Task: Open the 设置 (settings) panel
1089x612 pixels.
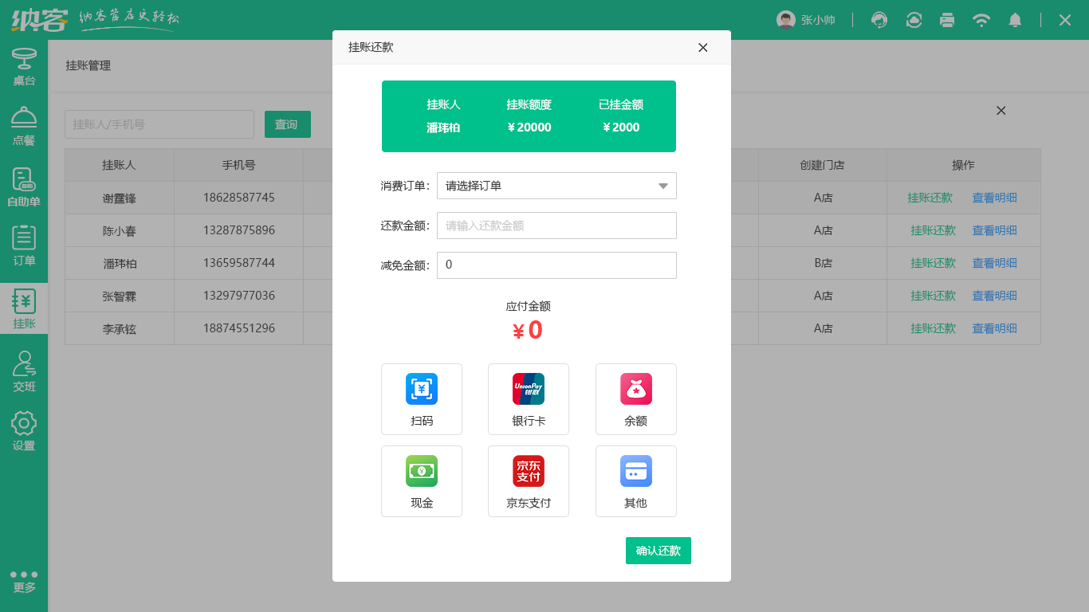Action: point(24,430)
